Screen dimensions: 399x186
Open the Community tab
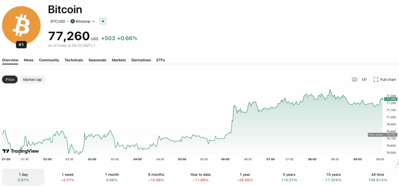49,60
